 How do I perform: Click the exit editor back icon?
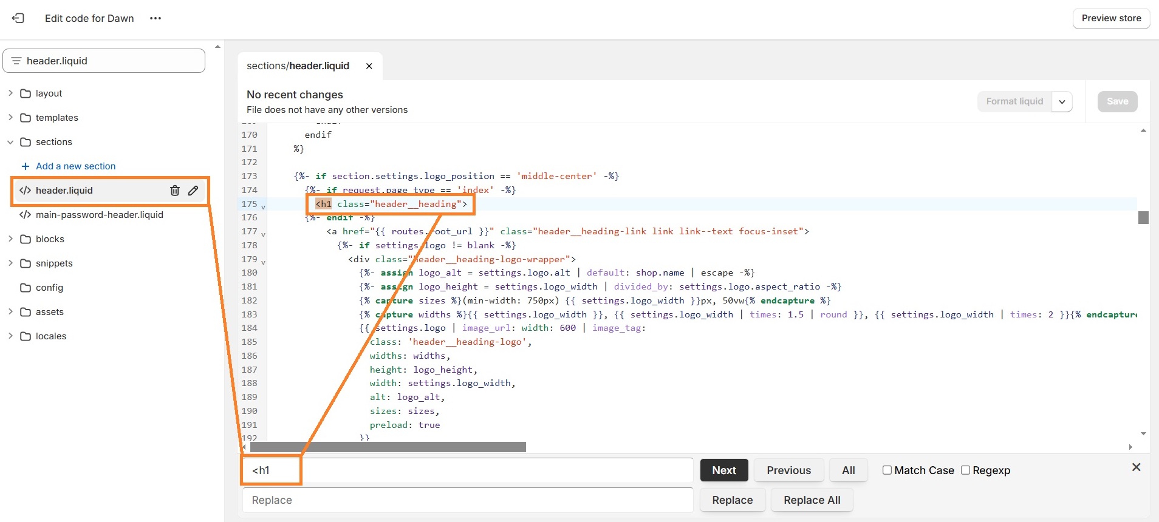[x=18, y=18]
